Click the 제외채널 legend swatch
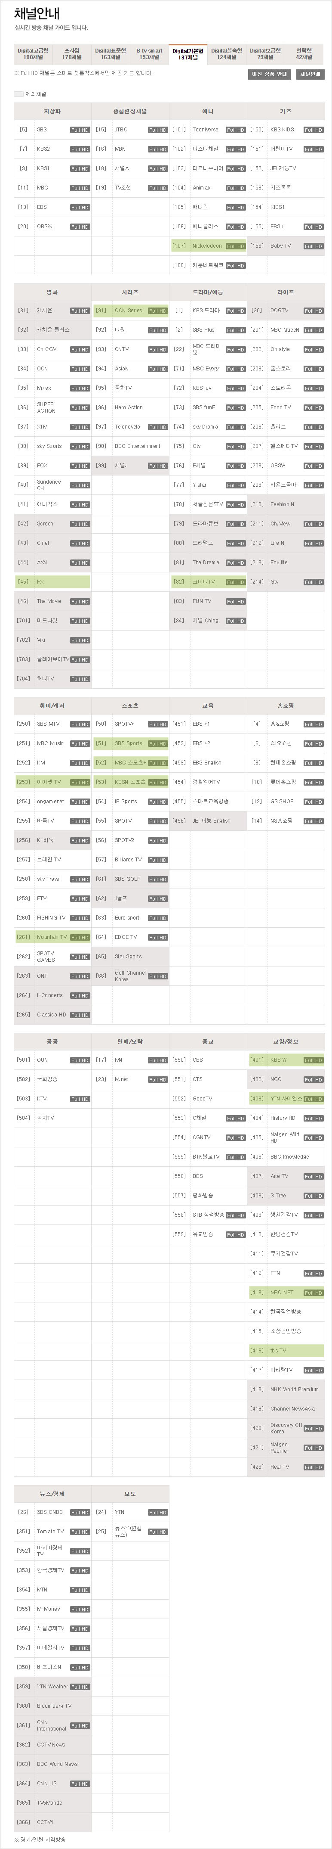Screen dimensions: 332x1849 coord(18,94)
